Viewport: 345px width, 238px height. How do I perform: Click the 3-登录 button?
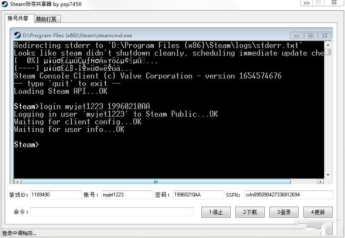284,212
